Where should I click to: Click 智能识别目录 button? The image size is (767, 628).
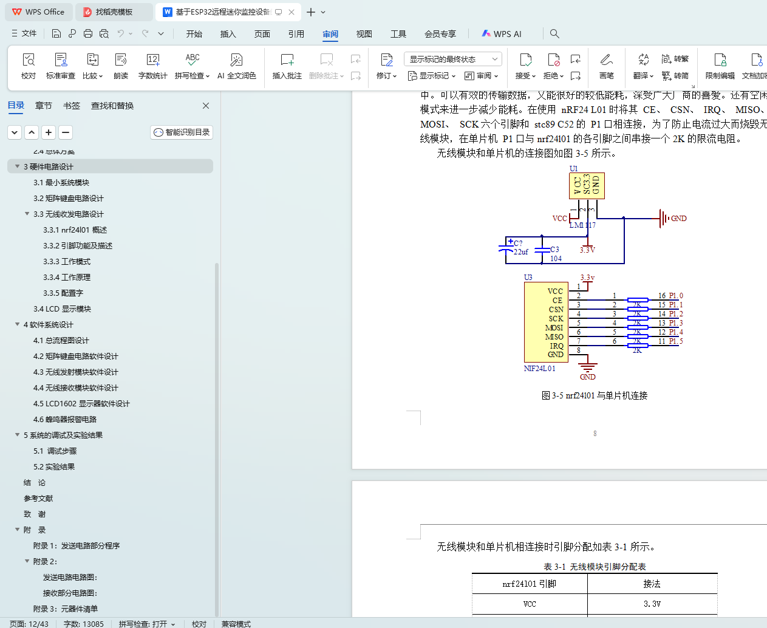click(182, 132)
